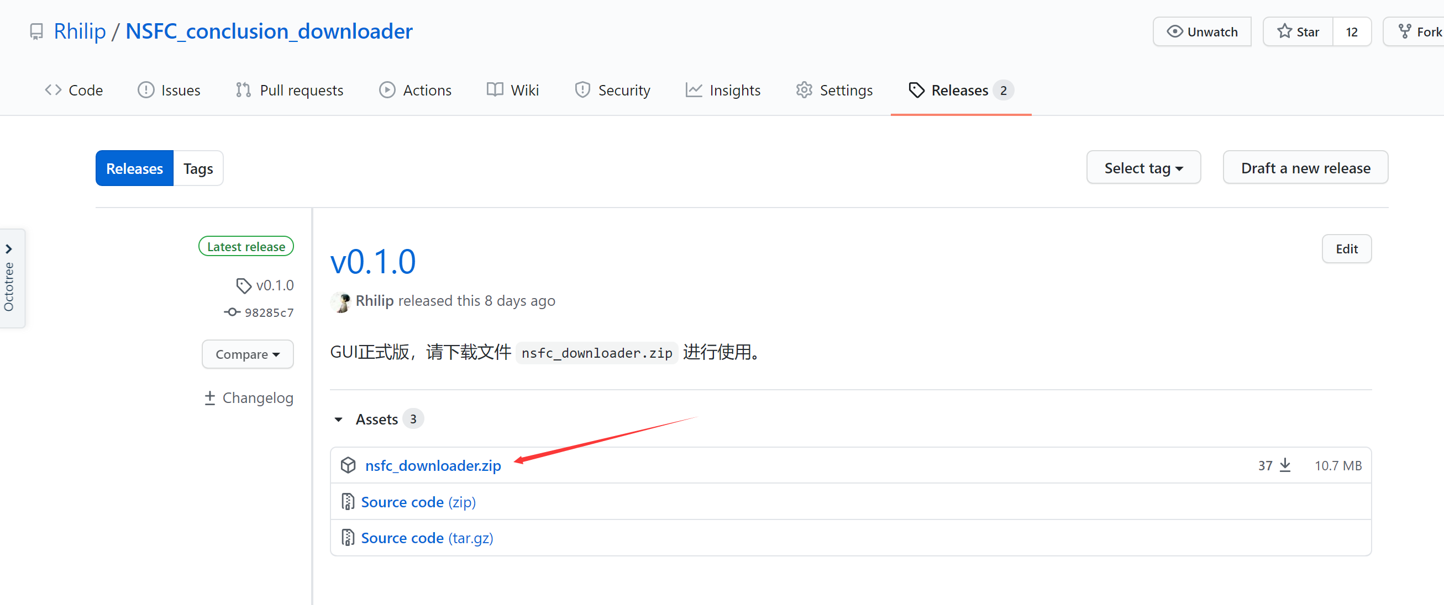Click the package icon beside nsfc_downloader.zip
The width and height of the screenshot is (1444, 605).
pyautogui.click(x=349, y=465)
